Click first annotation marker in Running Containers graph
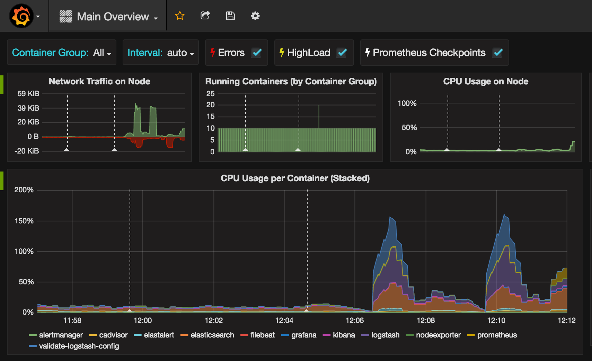The image size is (592, 361). click(245, 149)
